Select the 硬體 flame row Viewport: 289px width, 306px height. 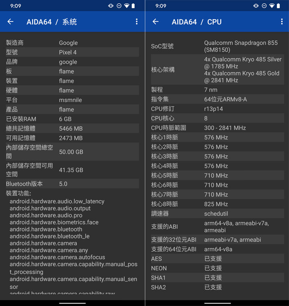point(72,90)
